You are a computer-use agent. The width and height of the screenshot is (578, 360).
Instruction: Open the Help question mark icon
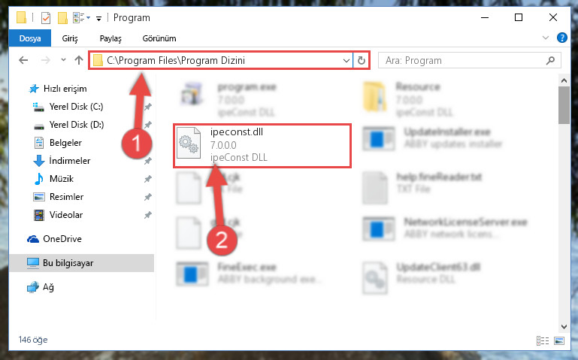point(561,38)
